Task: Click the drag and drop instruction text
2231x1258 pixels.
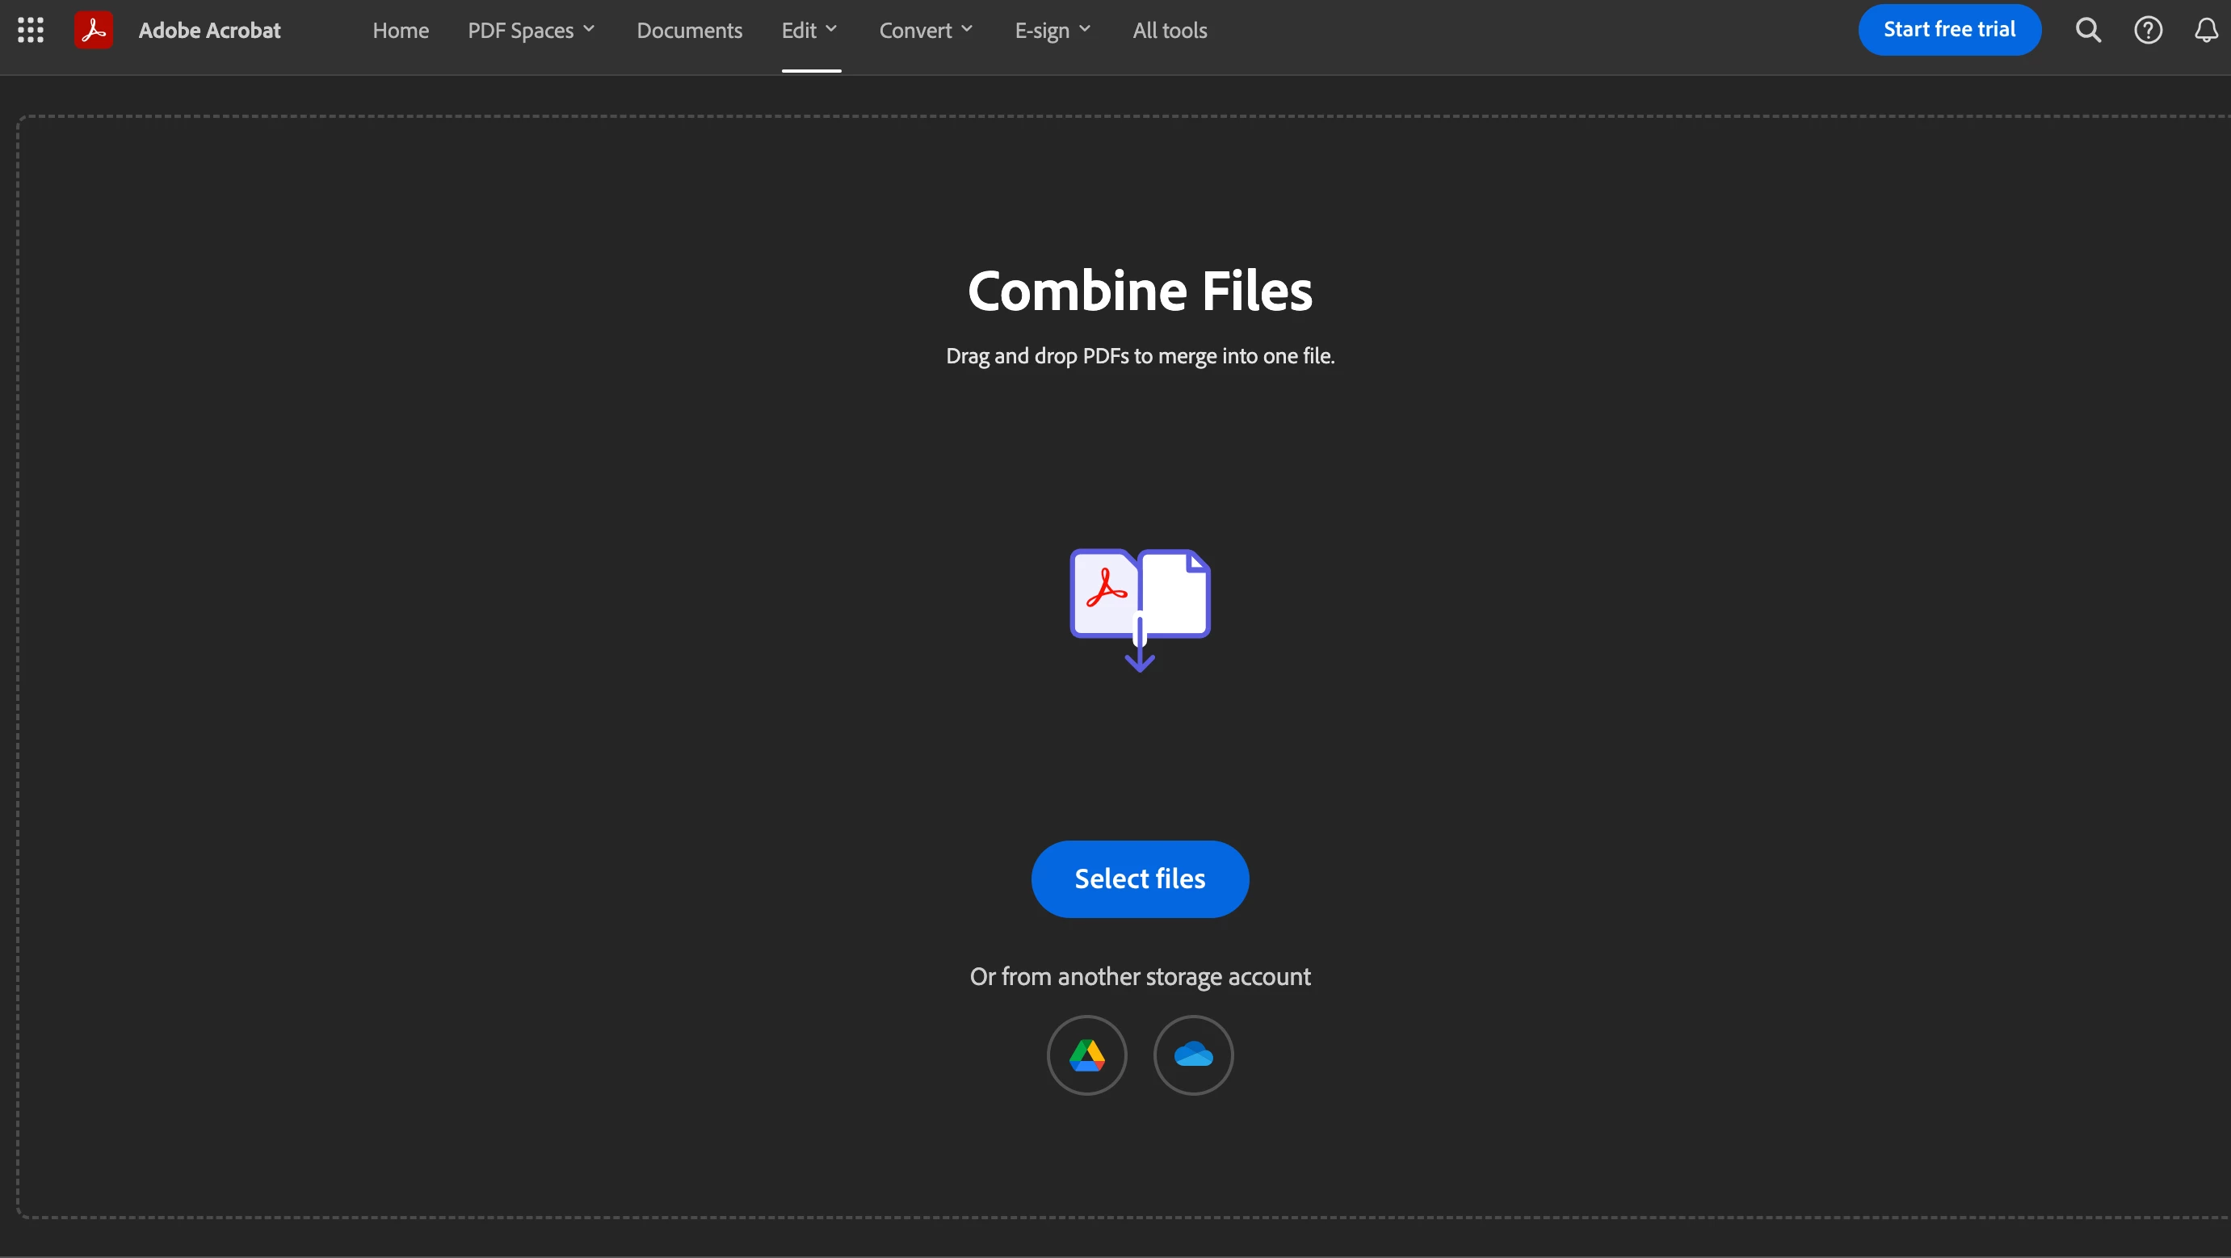Action: [1140, 356]
